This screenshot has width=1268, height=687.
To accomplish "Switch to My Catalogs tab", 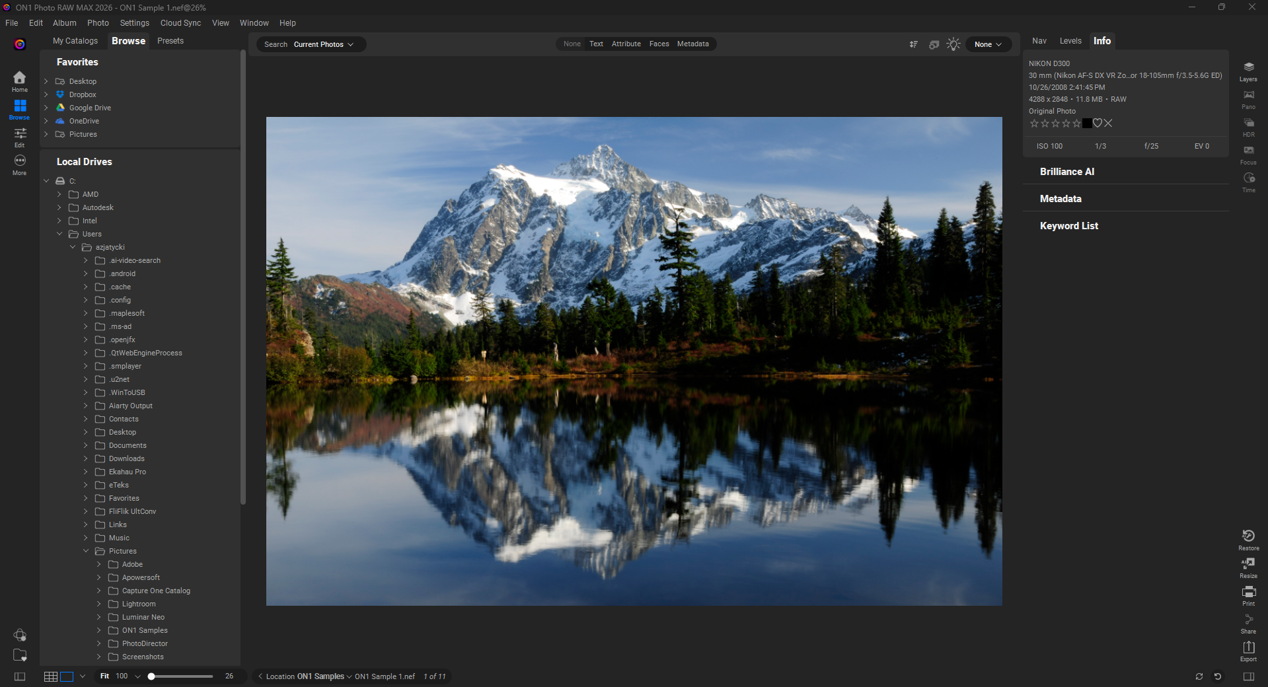I will pos(75,41).
